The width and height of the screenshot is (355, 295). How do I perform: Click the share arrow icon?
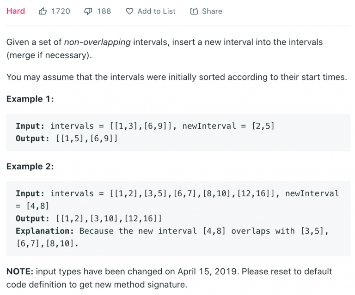[194, 11]
